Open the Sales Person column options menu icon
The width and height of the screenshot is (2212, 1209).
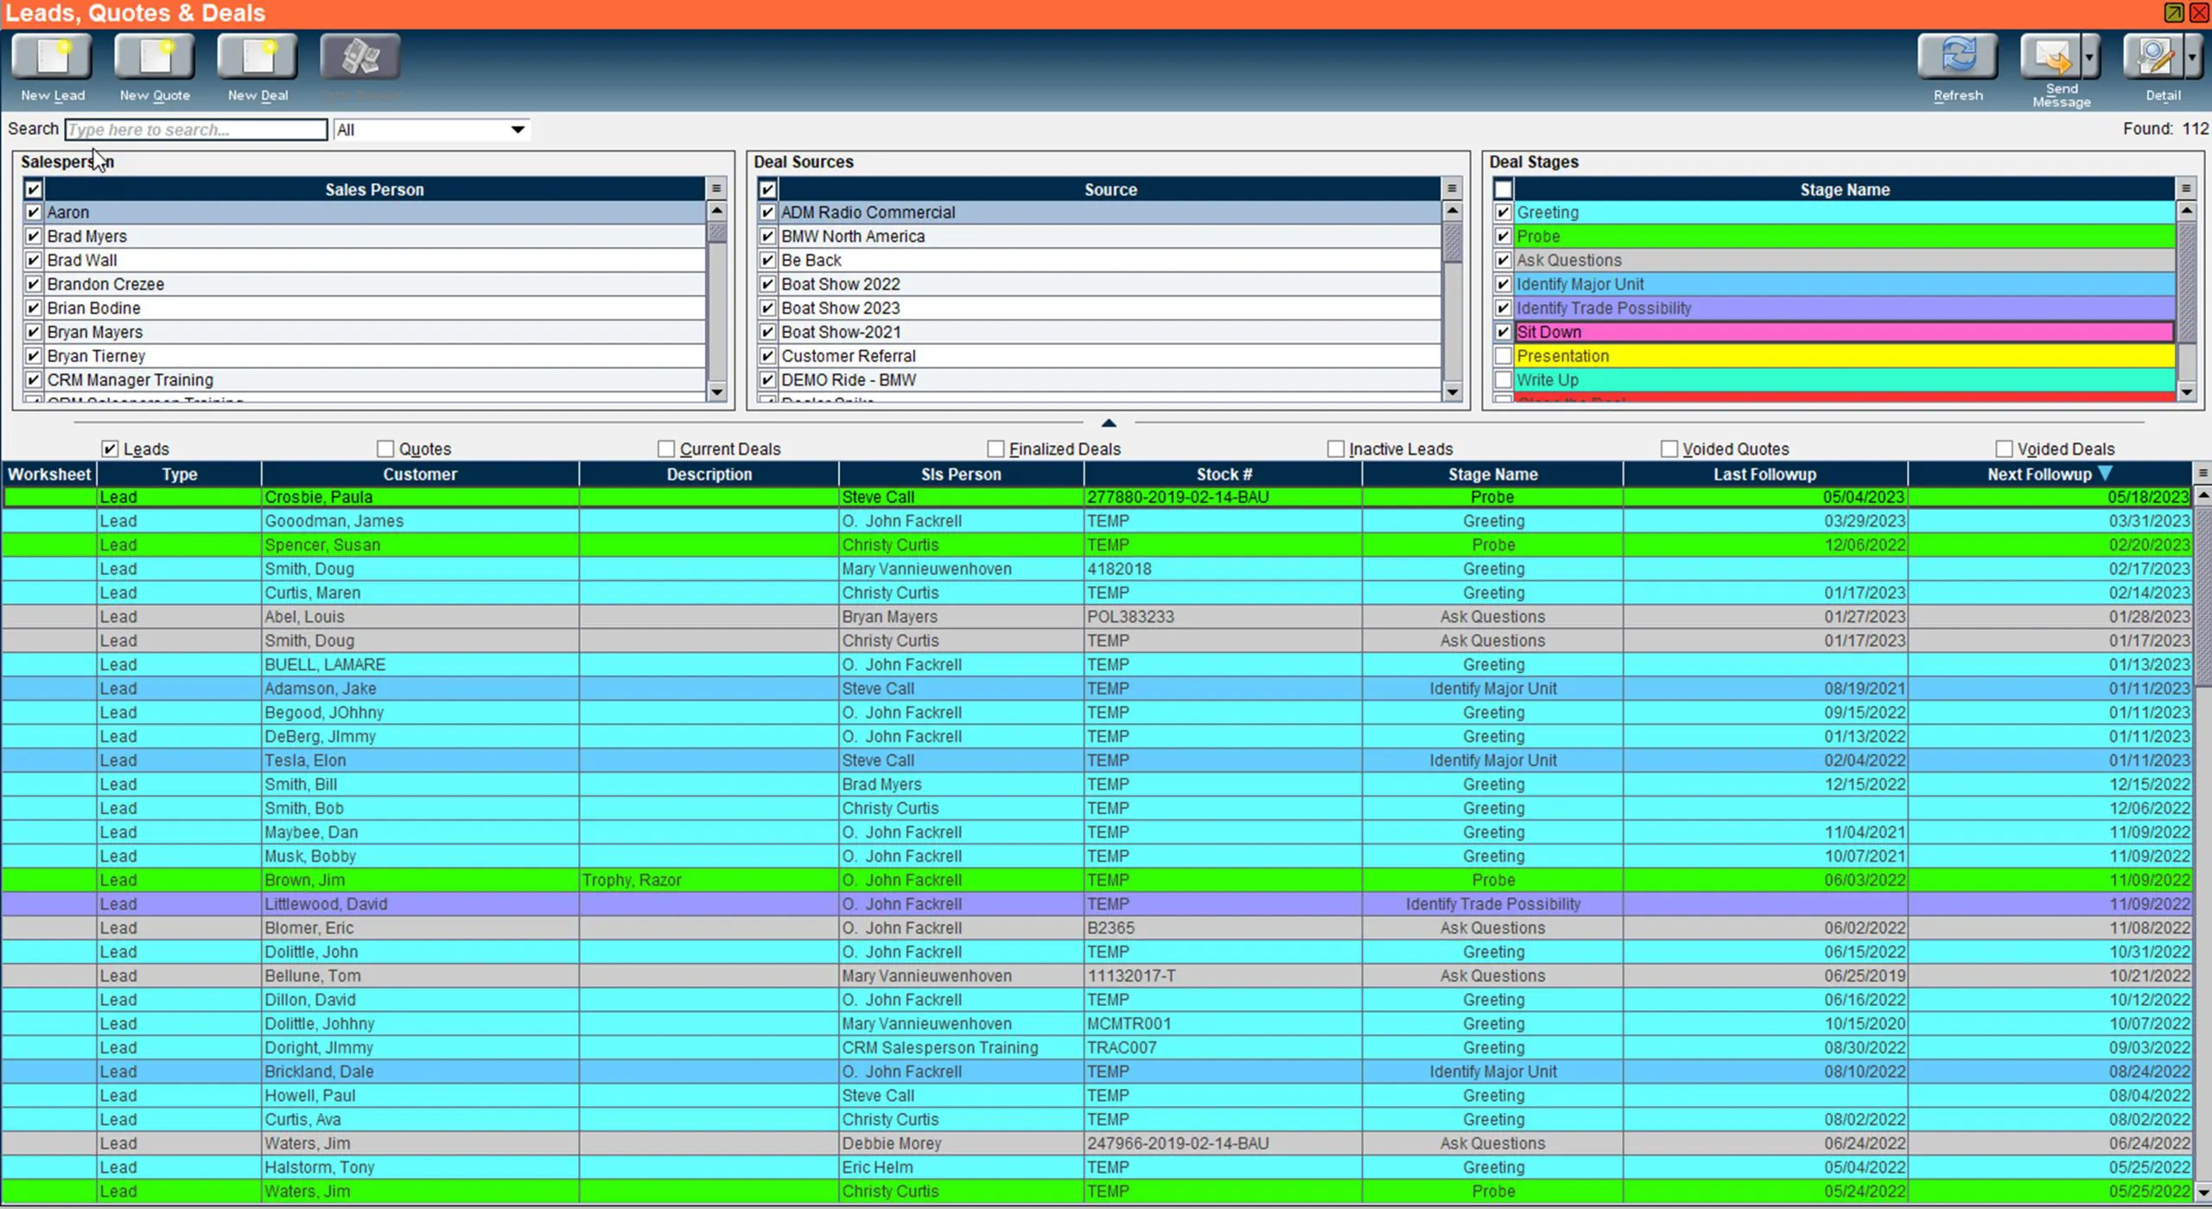715,188
